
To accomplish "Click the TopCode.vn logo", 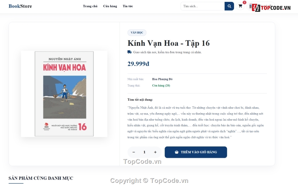I will (x=271, y=8).
